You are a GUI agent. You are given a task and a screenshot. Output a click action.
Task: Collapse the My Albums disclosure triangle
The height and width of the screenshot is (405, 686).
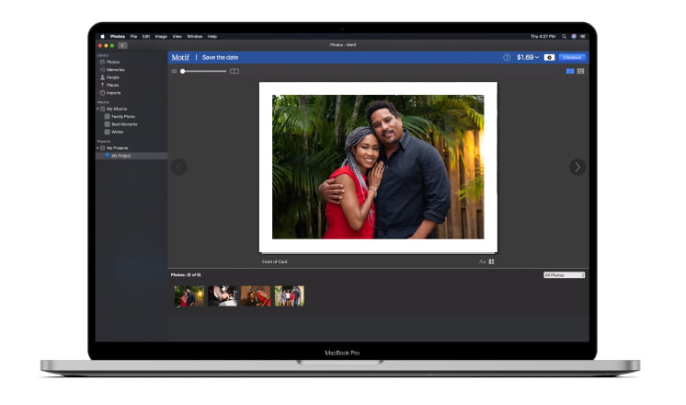tap(98, 109)
